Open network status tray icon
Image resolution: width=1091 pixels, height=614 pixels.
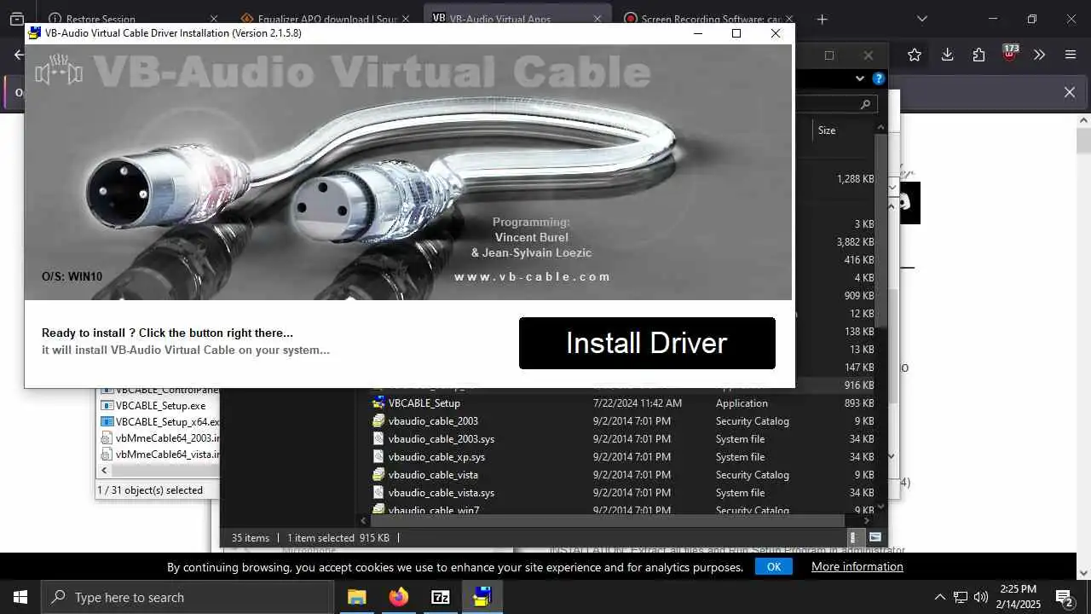(x=961, y=597)
